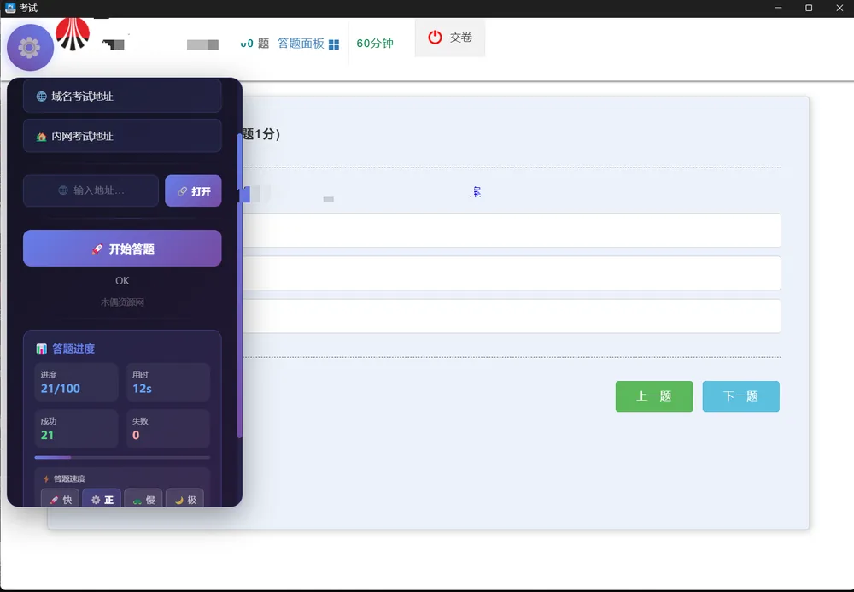Open the 答题面板 grid icon
The image size is (854, 592).
coord(334,44)
